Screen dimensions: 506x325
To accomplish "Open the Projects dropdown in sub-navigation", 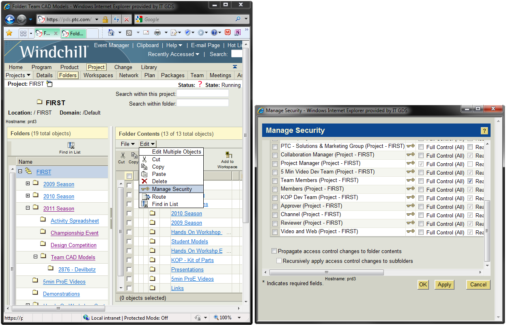I will click(x=18, y=75).
